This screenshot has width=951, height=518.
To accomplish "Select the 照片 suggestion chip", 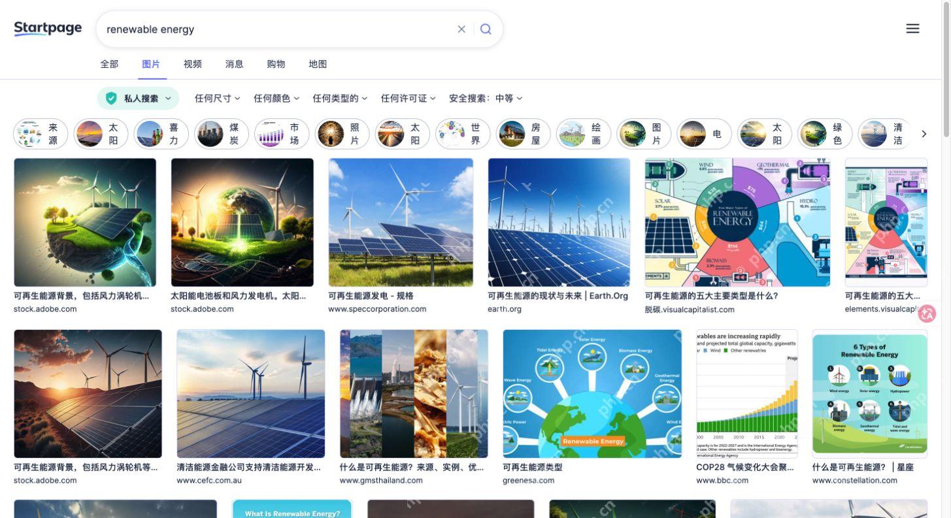I will click(x=342, y=134).
